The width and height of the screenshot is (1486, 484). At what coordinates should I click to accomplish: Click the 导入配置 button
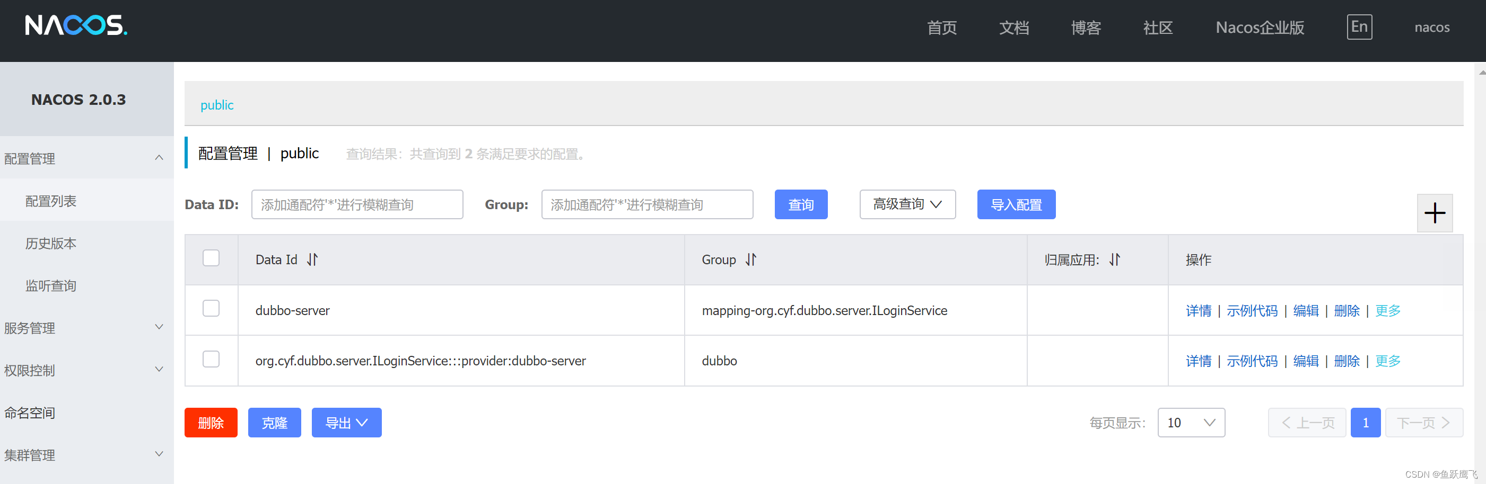(1016, 204)
